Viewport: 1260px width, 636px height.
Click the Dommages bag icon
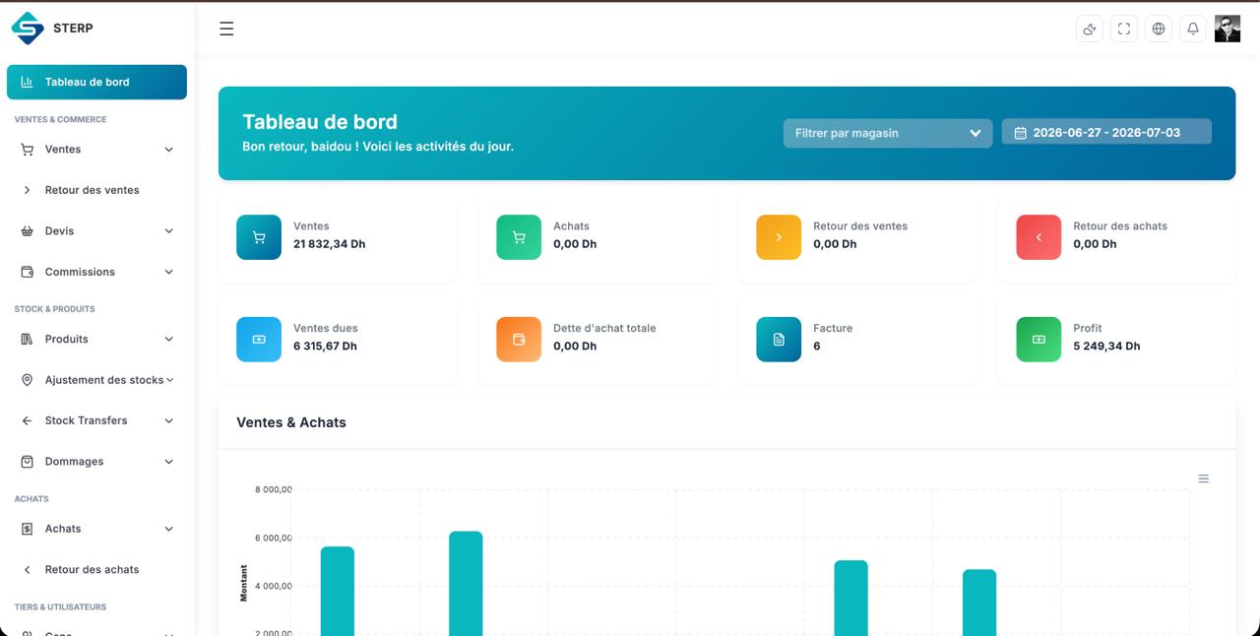27,462
